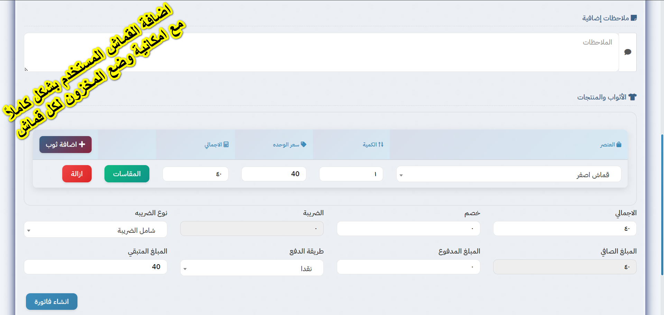The width and height of the screenshot is (664, 315).
Task: Click the المبلغ الصافي net amount field
Action: [x=565, y=267]
